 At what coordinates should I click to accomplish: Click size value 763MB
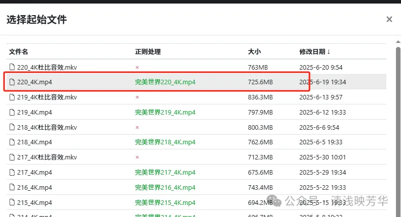pos(258,67)
